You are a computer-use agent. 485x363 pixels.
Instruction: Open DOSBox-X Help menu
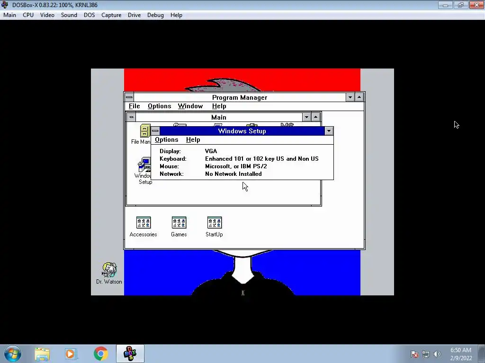[176, 15]
